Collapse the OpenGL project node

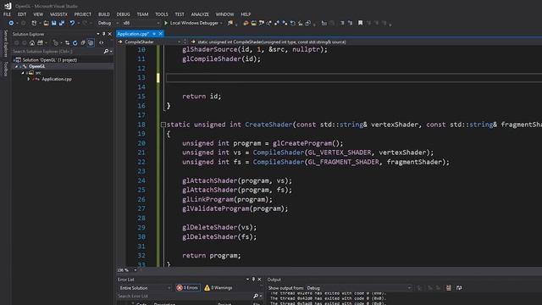(16, 66)
